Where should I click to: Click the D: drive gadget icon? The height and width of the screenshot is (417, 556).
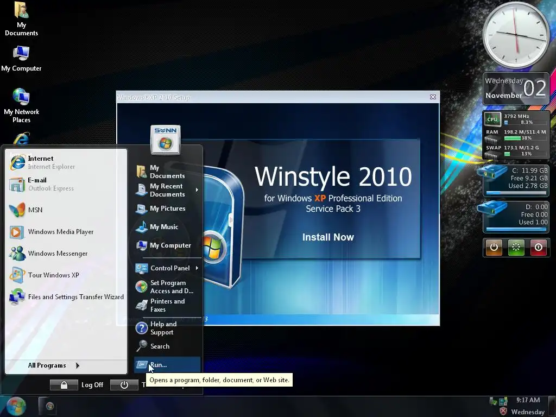click(x=492, y=208)
